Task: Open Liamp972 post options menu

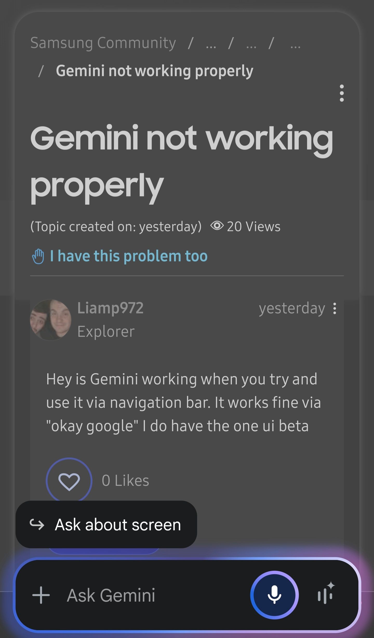Action: (335, 308)
